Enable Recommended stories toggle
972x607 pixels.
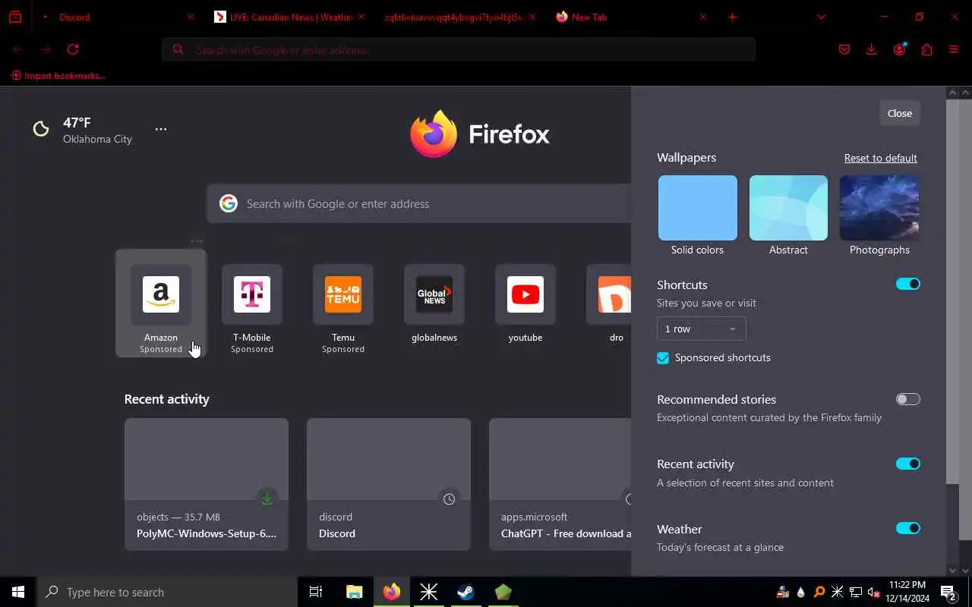(x=907, y=399)
